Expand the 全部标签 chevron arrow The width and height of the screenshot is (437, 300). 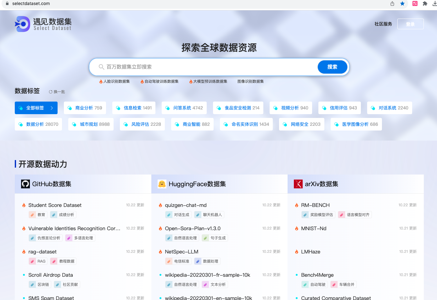pyautogui.click(x=52, y=108)
